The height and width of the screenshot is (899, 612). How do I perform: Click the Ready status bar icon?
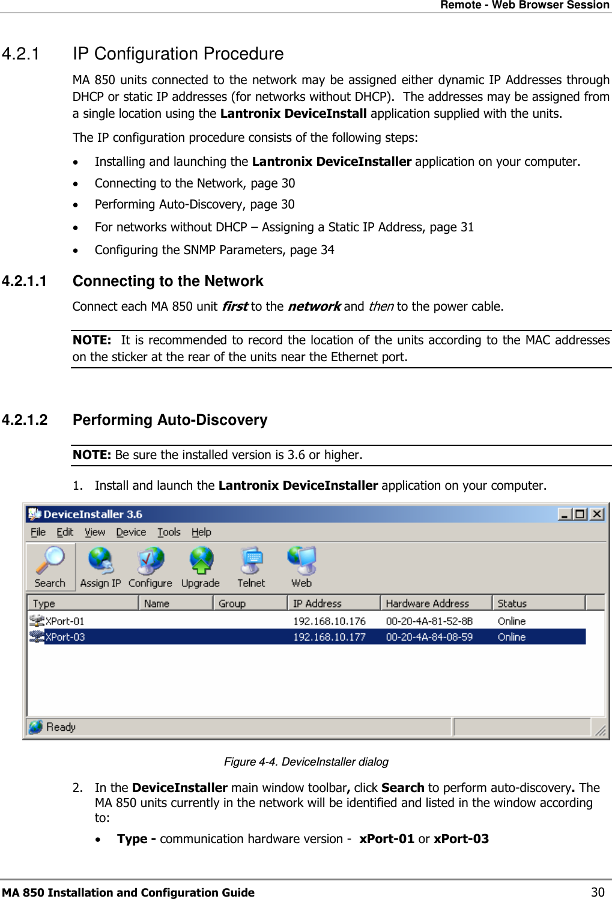coord(36,727)
